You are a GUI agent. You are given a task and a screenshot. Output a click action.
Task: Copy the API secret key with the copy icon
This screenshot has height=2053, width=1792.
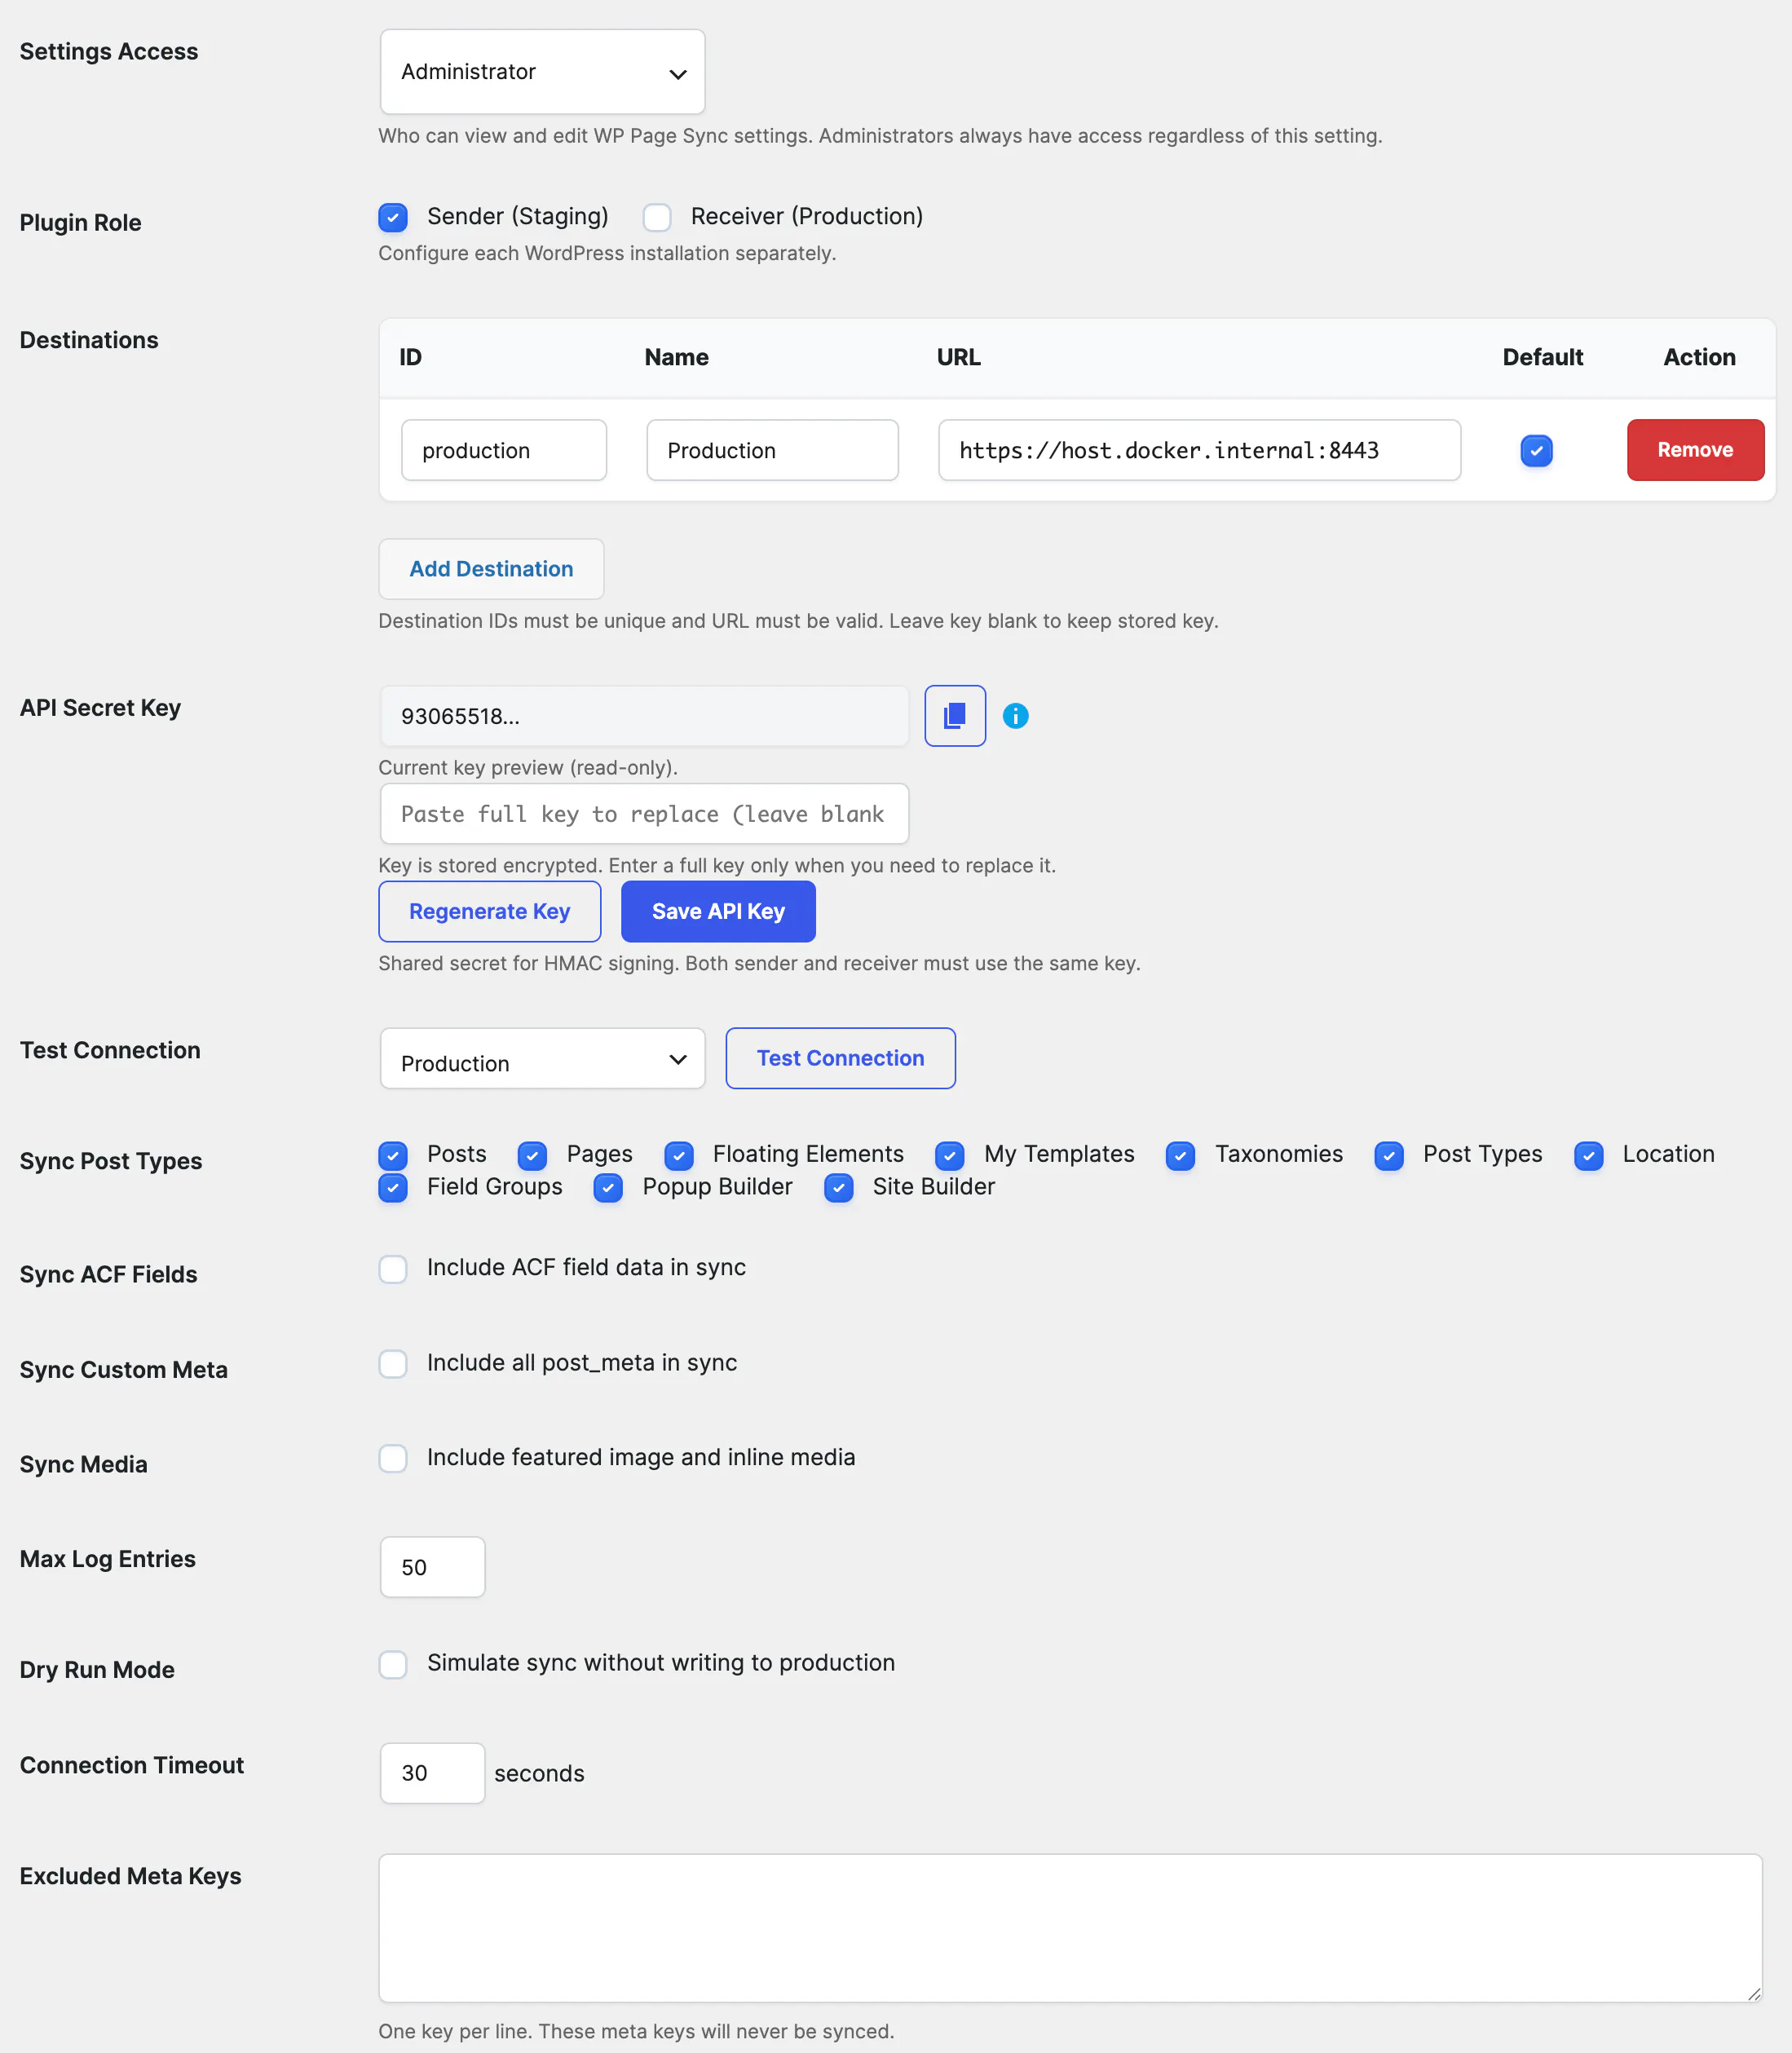pos(955,716)
